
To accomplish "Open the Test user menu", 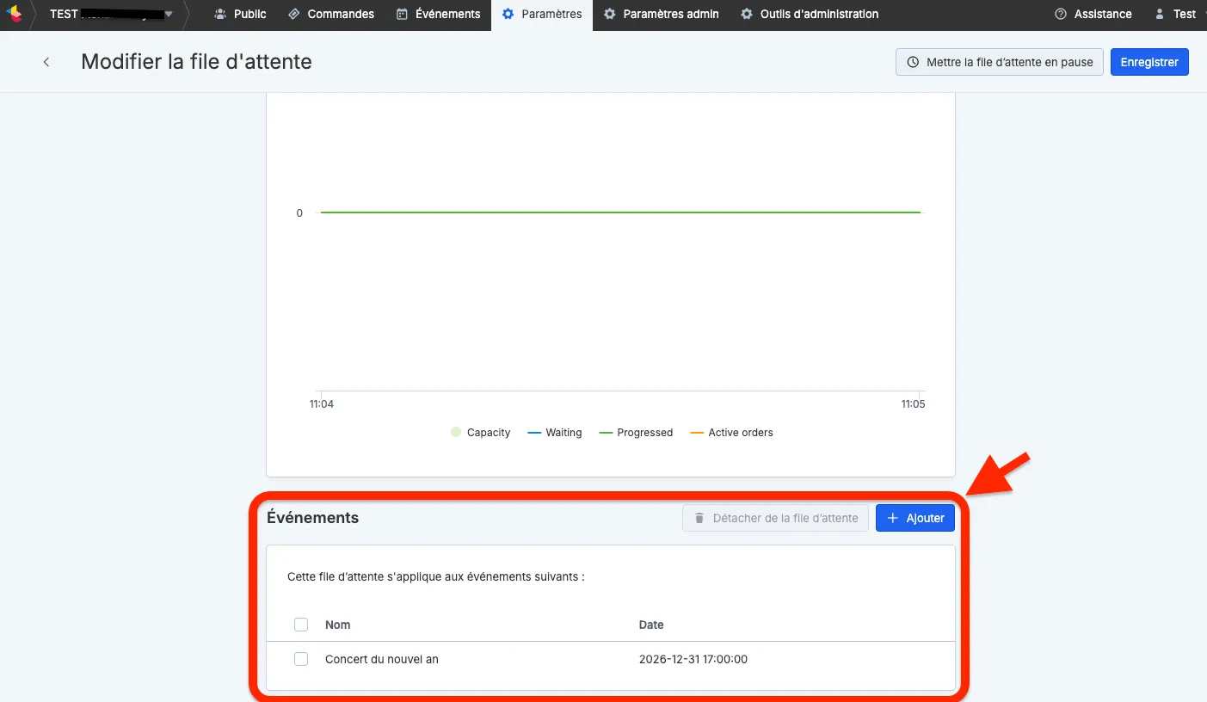I will point(1175,14).
